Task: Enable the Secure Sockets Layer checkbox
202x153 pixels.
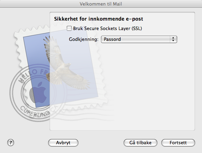Action: point(69,28)
